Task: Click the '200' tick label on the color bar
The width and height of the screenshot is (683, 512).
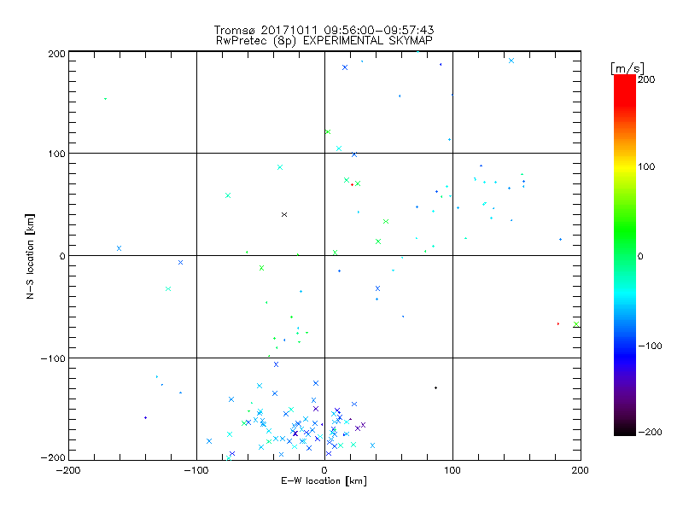Action: 646,79
